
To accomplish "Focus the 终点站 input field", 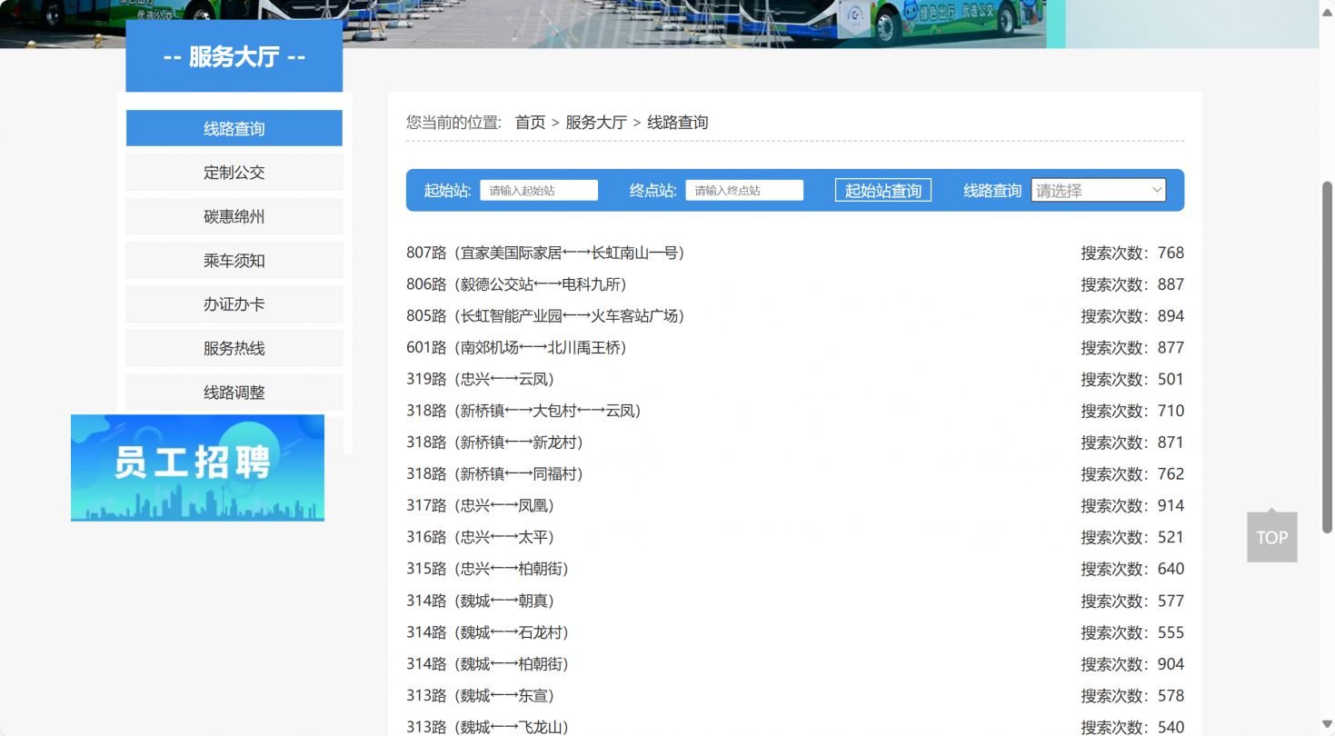I will click(x=743, y=191).
